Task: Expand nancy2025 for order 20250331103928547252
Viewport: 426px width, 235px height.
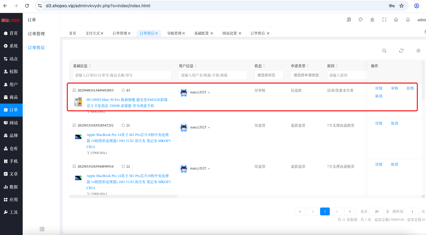Action: [x=209, y=127]
